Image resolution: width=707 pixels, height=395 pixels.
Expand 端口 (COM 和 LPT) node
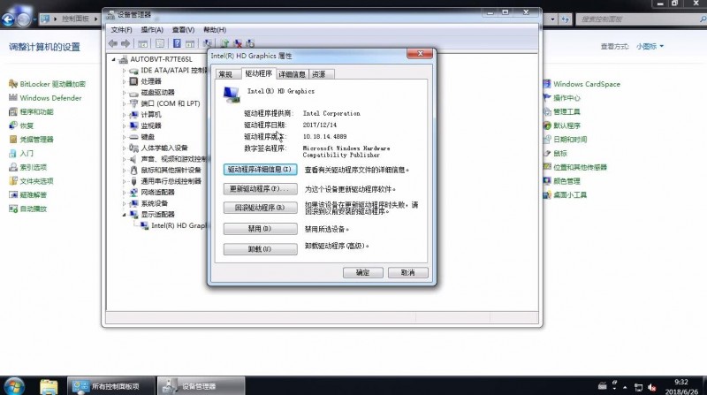pyautogui.click(x=124, y=103)
